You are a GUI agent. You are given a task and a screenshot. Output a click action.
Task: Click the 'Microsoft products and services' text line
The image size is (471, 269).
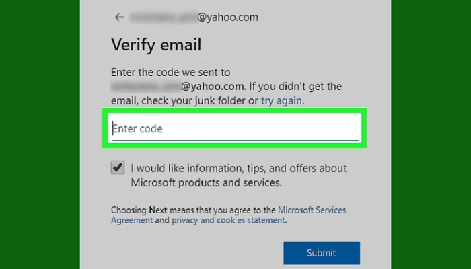click(x=206, y=182)
